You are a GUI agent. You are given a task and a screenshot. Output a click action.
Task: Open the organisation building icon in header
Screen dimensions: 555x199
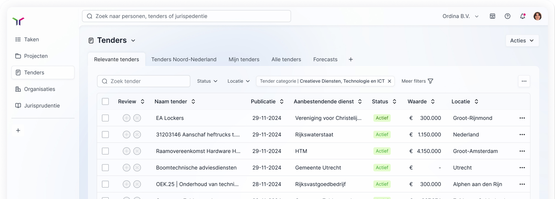[492, 16]
